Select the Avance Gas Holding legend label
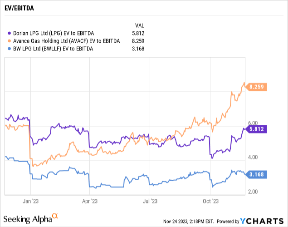This screenshot has height=227, width=288. coord(67,41)
